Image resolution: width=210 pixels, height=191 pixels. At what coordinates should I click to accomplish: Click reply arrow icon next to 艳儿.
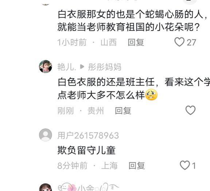[x=82, y=67]
